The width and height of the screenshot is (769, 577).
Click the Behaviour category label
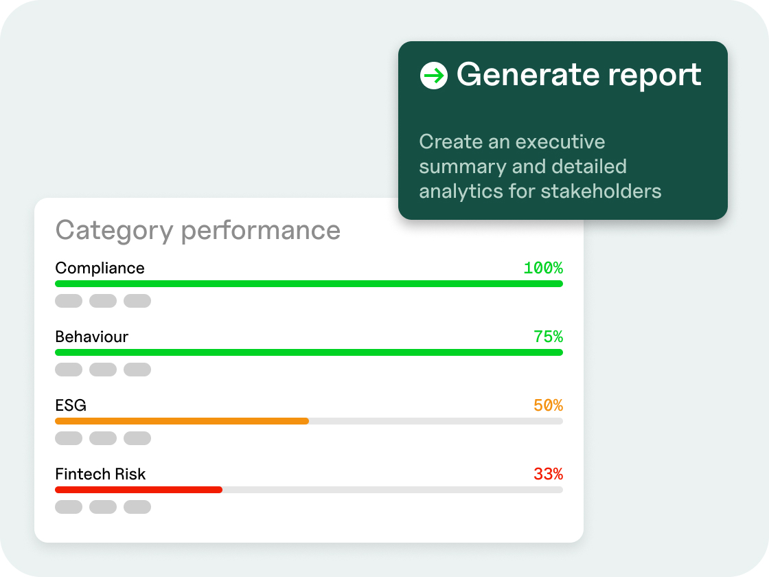91,337
